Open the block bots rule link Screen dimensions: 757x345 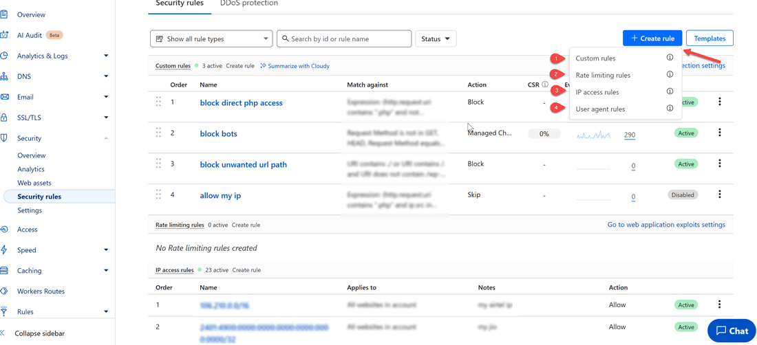(x=219, y=134)
